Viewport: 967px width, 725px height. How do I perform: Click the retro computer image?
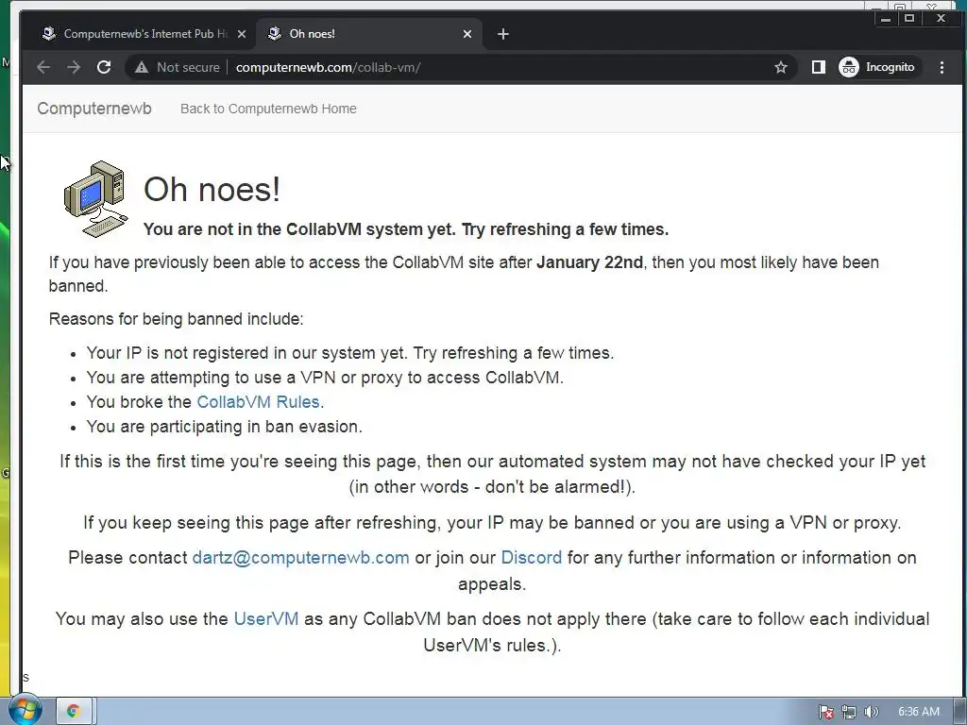pyautogui.click(x=96, y=198)
